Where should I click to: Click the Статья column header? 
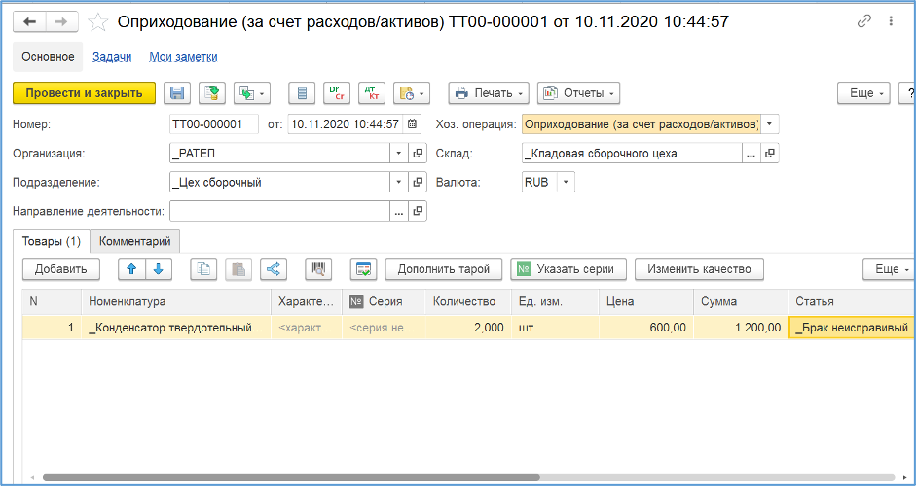(852, 301)
